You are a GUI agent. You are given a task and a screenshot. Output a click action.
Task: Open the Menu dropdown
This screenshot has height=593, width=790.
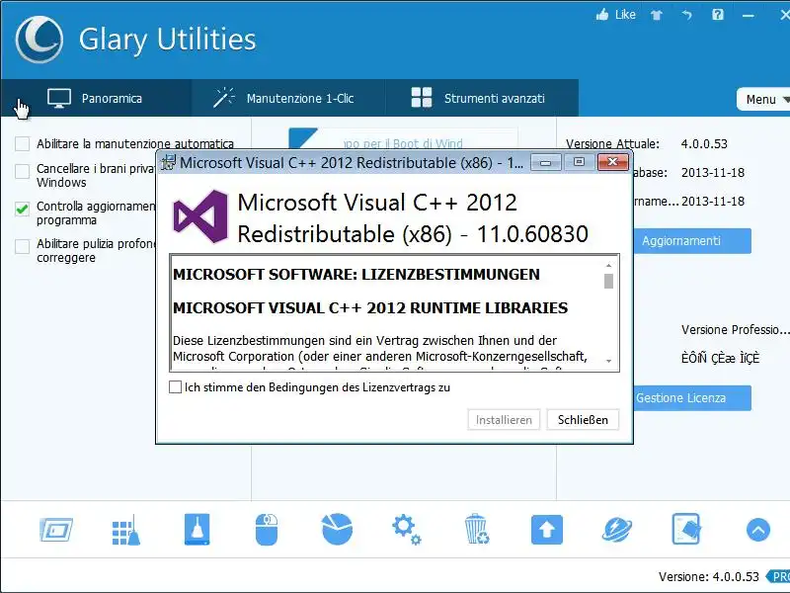click(x=763, y=100)
